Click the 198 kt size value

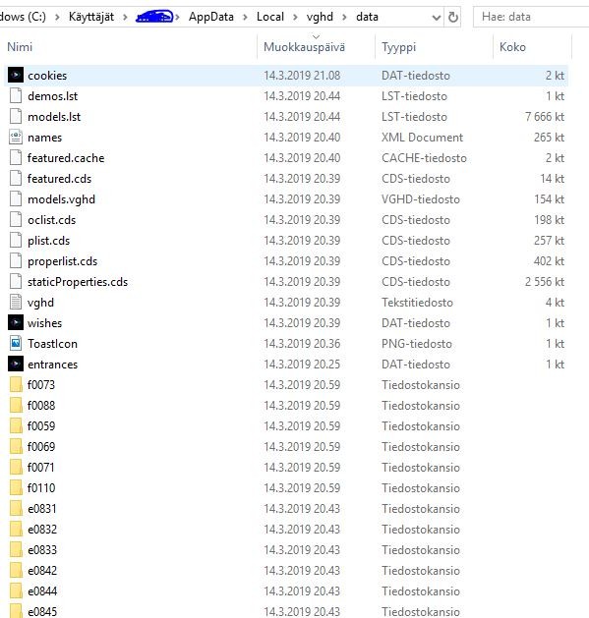549,220
